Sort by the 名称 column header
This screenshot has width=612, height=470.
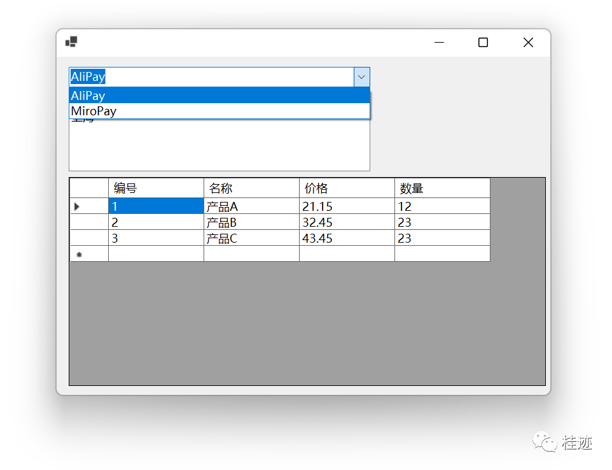pyautogui.click(x=251, y=189)
